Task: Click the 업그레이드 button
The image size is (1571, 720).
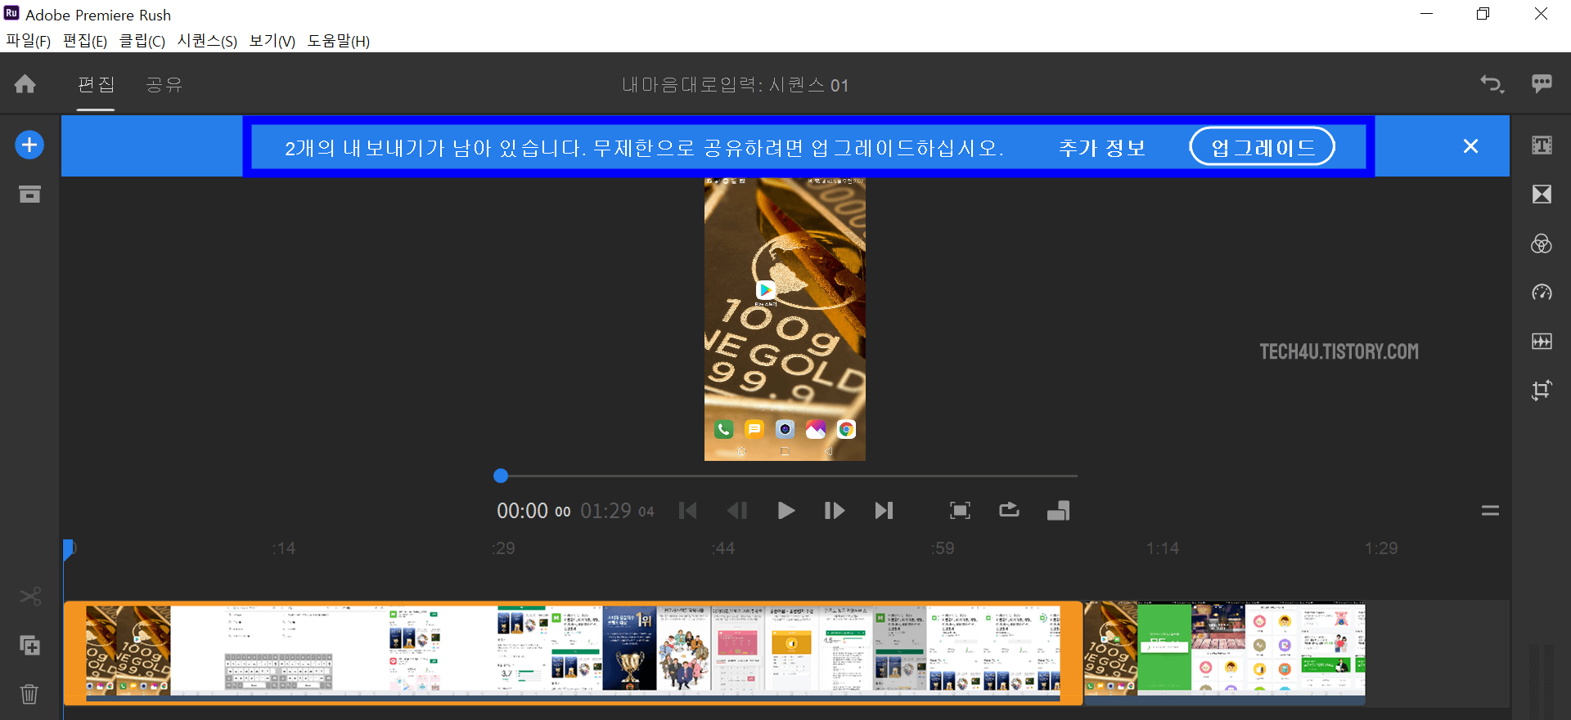Action: 1263,147
